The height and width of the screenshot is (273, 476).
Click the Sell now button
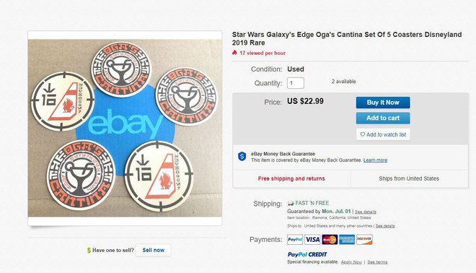point(154,250)
